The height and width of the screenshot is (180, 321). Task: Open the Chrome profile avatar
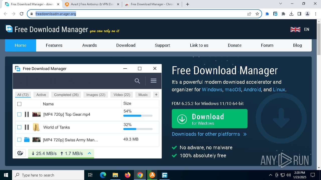[307, 14]
